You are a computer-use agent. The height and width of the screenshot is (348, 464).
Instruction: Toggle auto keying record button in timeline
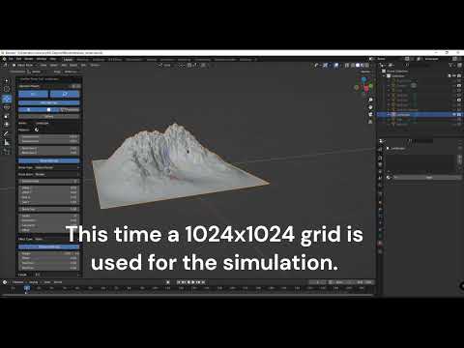tap(168, 282)
